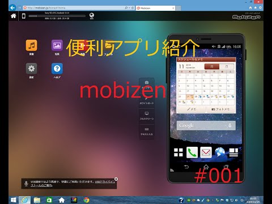Click the browser back arrow
The image size is (272, 204).
[x=12, y=8]
